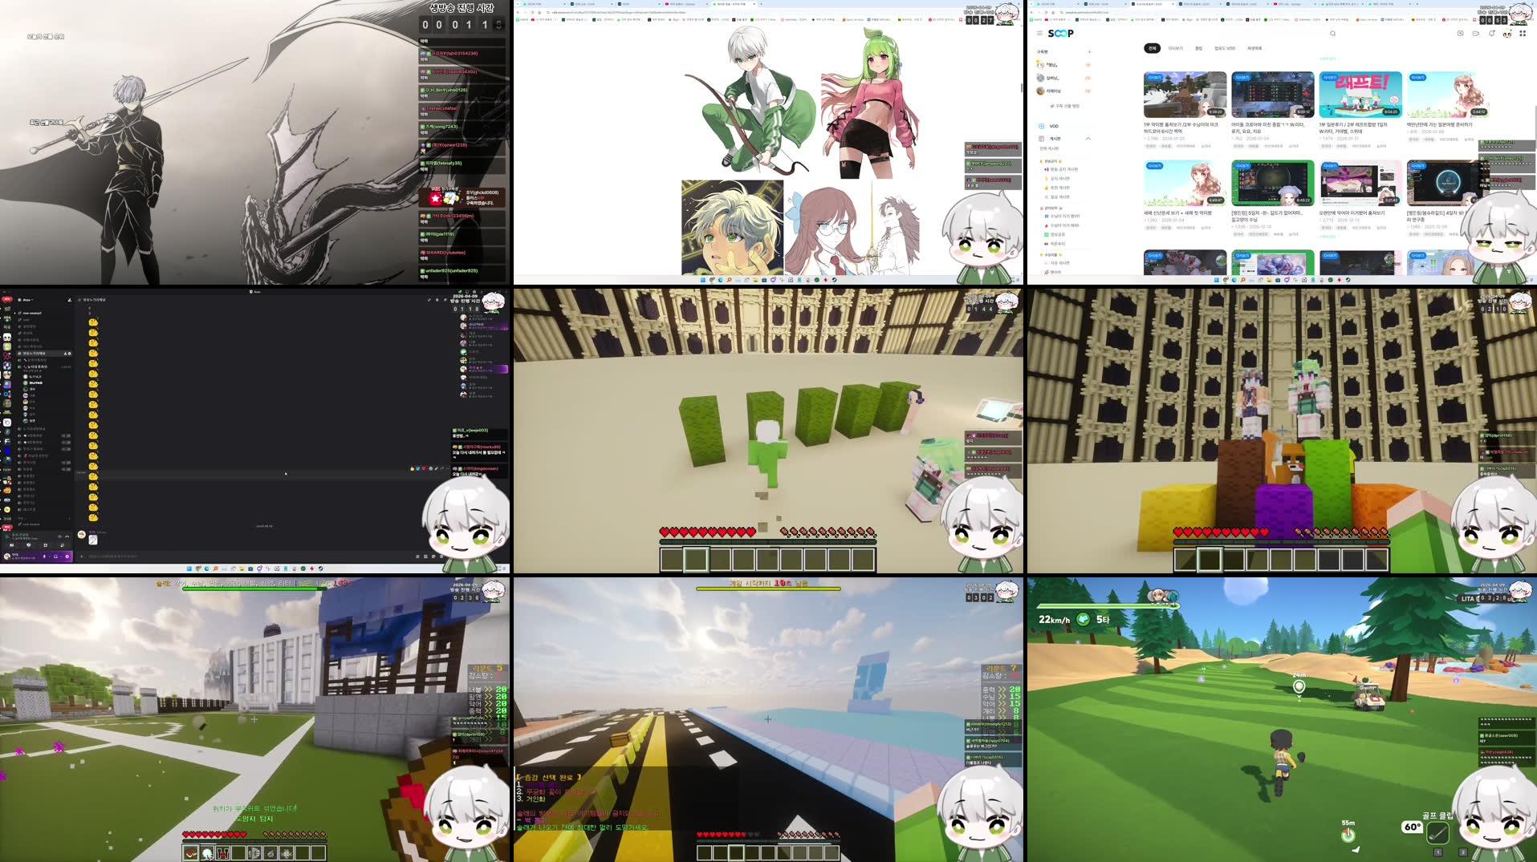1537x862 pixels.
Task: Open the GIF picker in Discord message box
Action: (425, 556)
